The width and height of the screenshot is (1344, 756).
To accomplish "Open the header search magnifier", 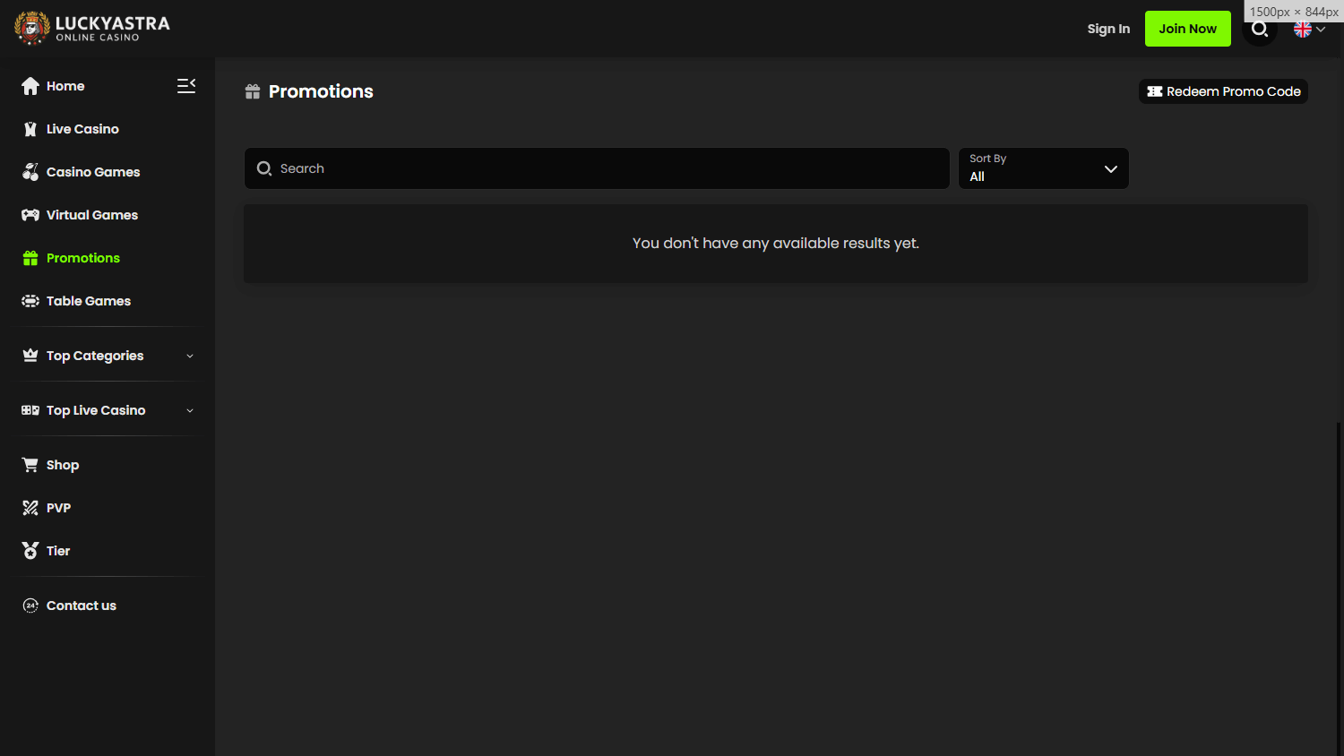I will click(x=1260, y=30).
